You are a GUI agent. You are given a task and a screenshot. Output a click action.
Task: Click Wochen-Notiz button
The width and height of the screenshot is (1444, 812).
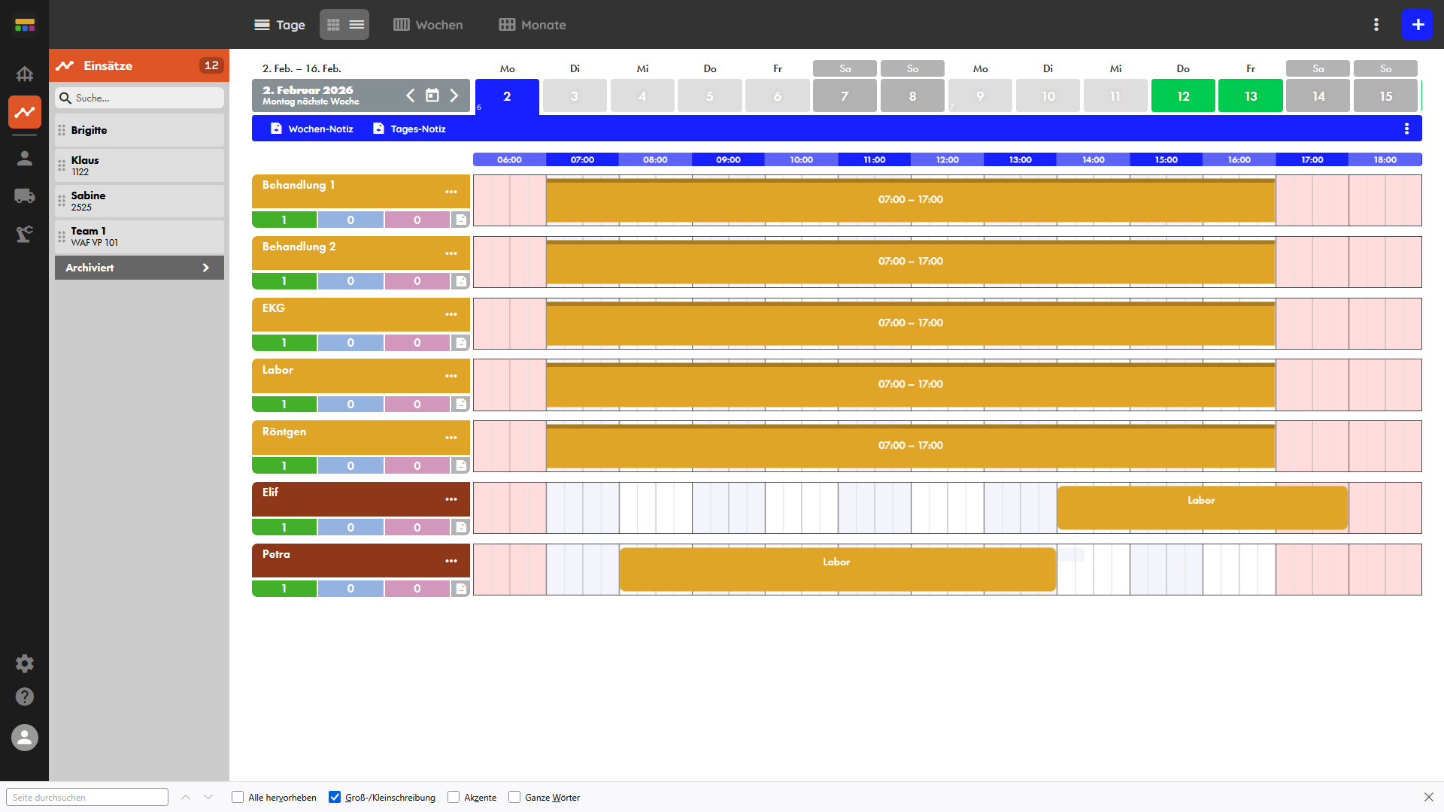(311, 129)
